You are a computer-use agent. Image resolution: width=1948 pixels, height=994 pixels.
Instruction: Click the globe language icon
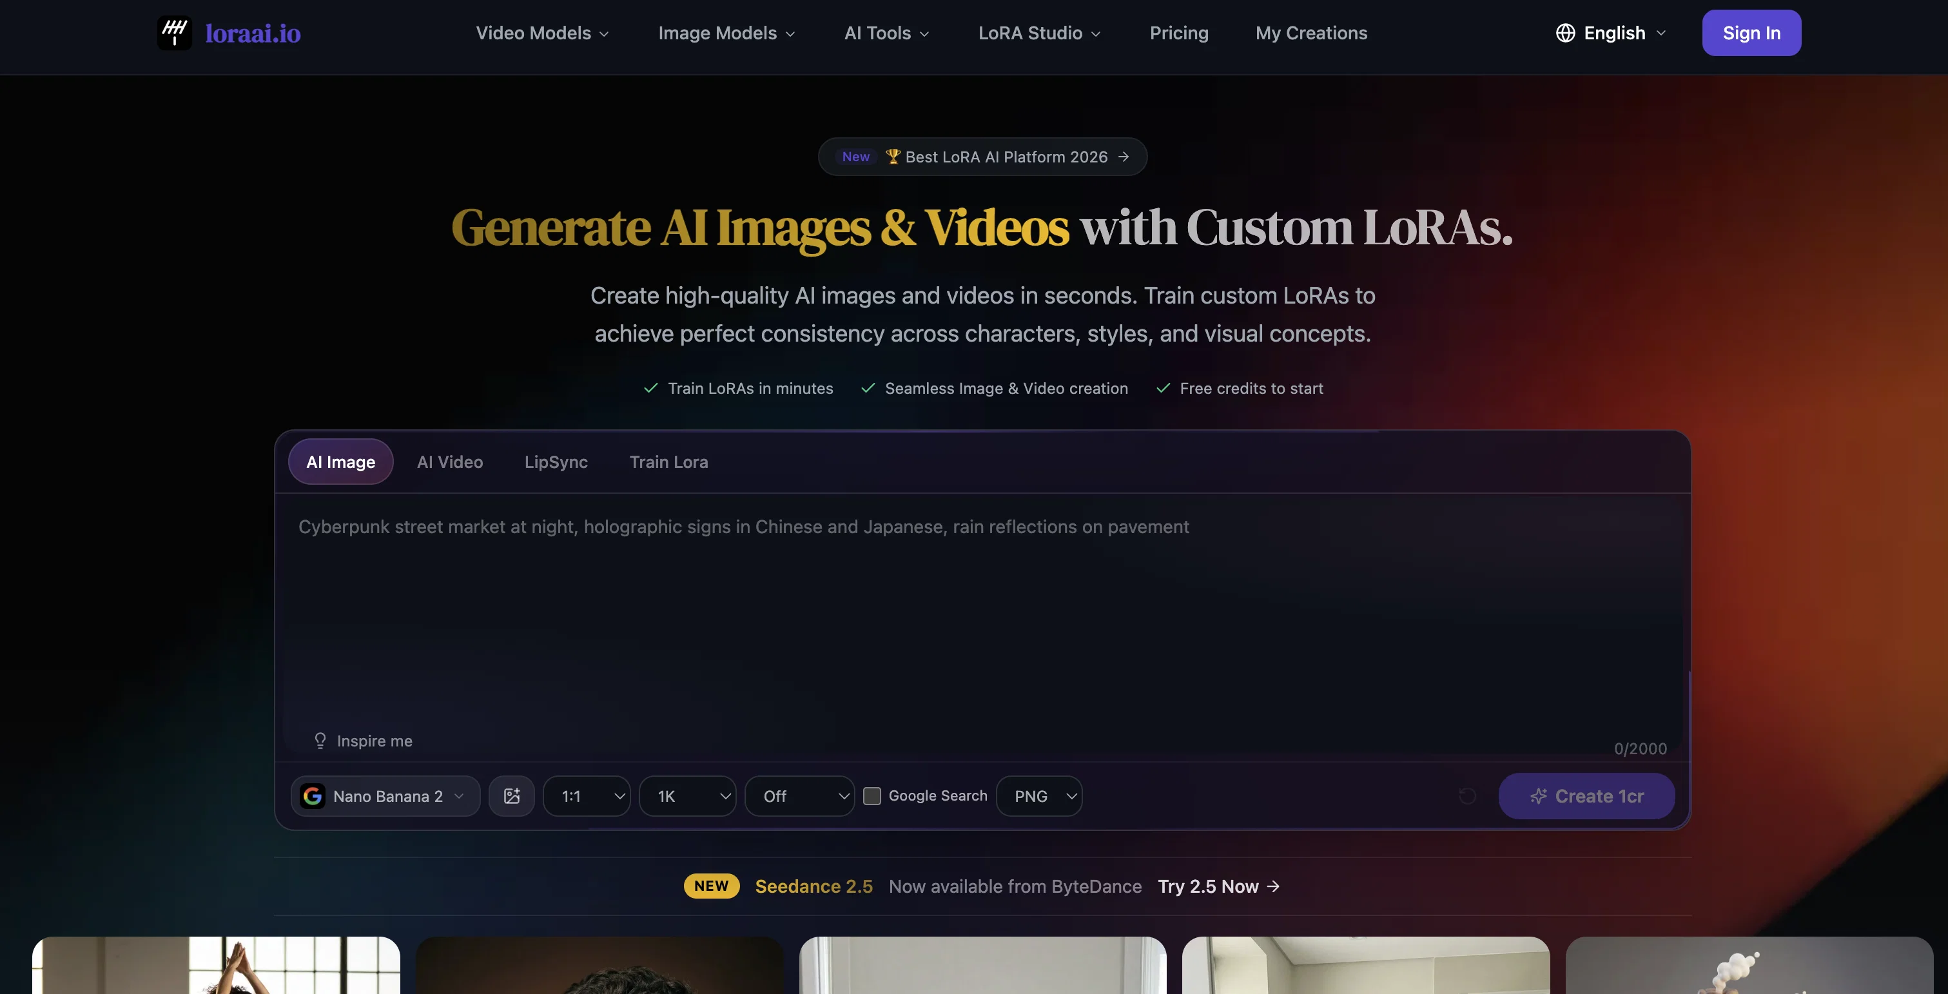(x=1564, y=32)
